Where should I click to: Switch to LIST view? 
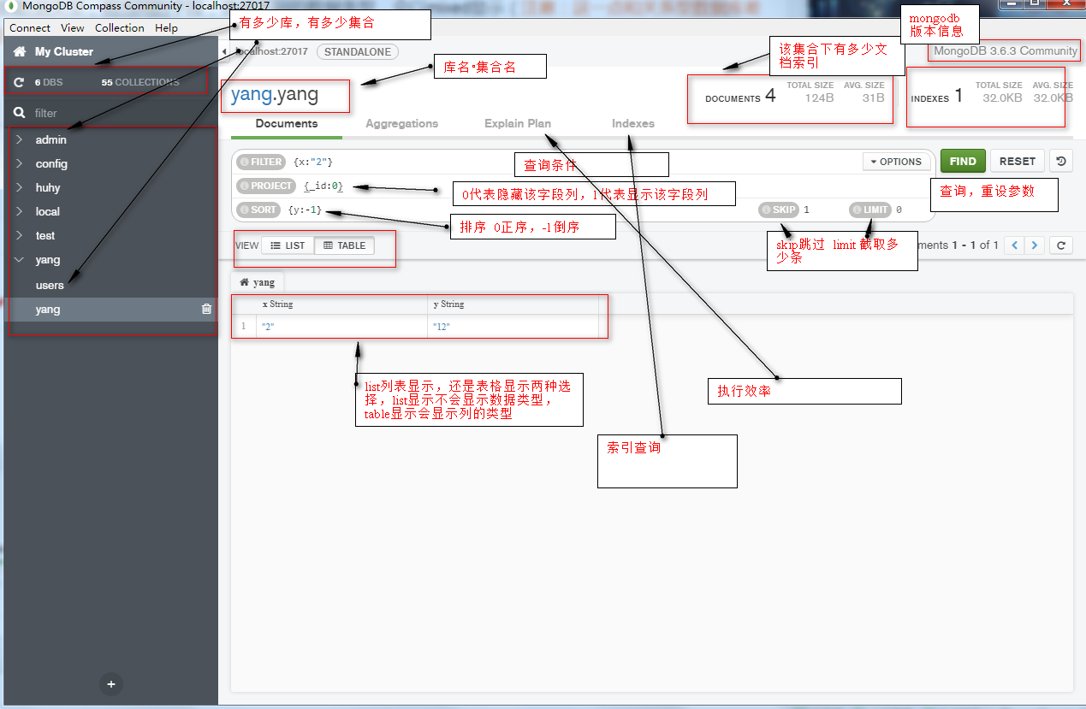(x=288, y=245)
